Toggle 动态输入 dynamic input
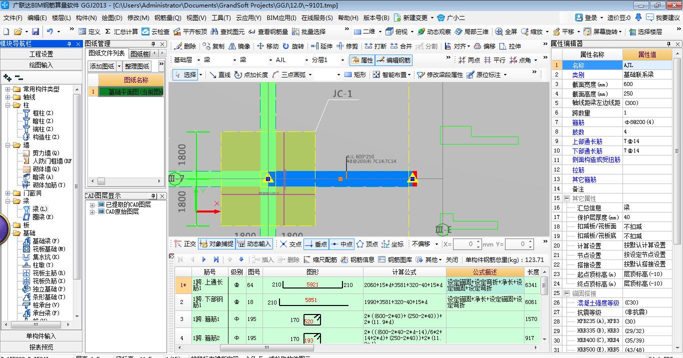683x358 pixels. [x=253, y=244]
